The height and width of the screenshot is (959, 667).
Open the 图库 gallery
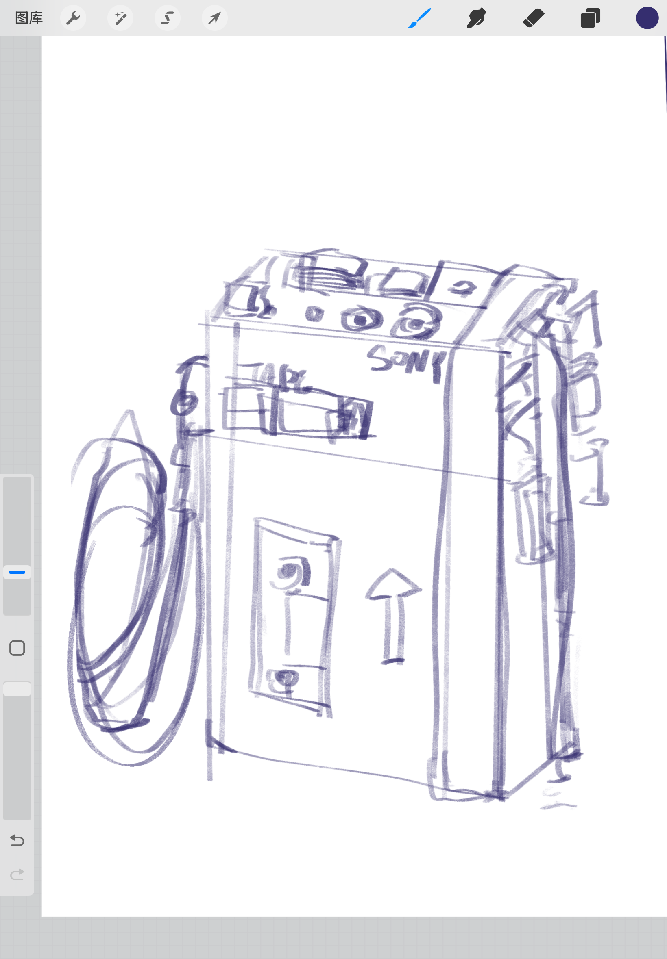point(29,18)
